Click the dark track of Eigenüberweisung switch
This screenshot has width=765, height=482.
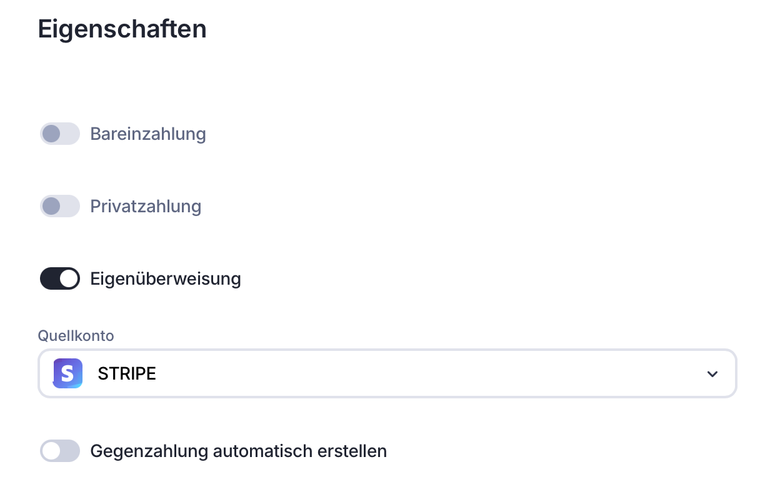(50, 278)
